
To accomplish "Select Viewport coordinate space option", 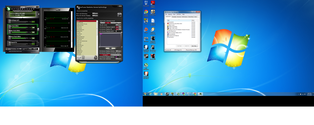I will point(105,55).
